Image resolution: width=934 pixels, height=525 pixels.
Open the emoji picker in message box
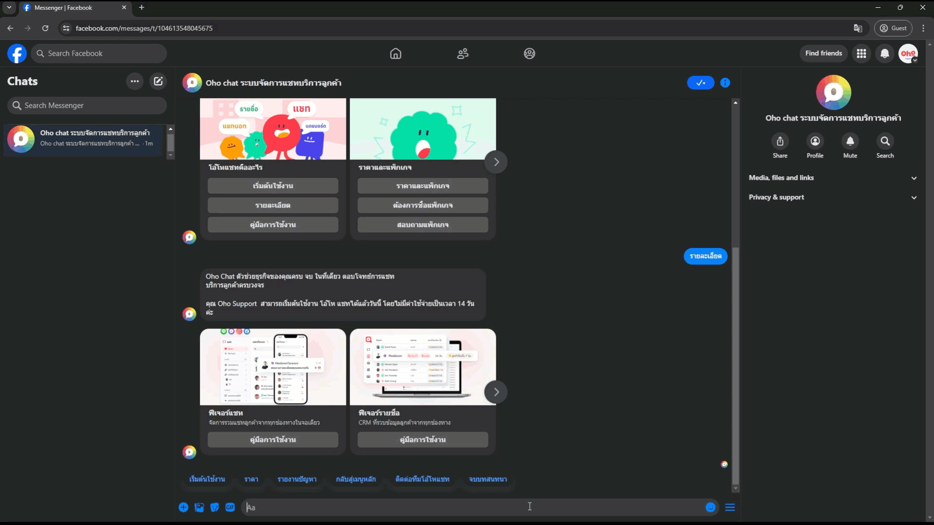pyautogui.click(x=711, y=507)
